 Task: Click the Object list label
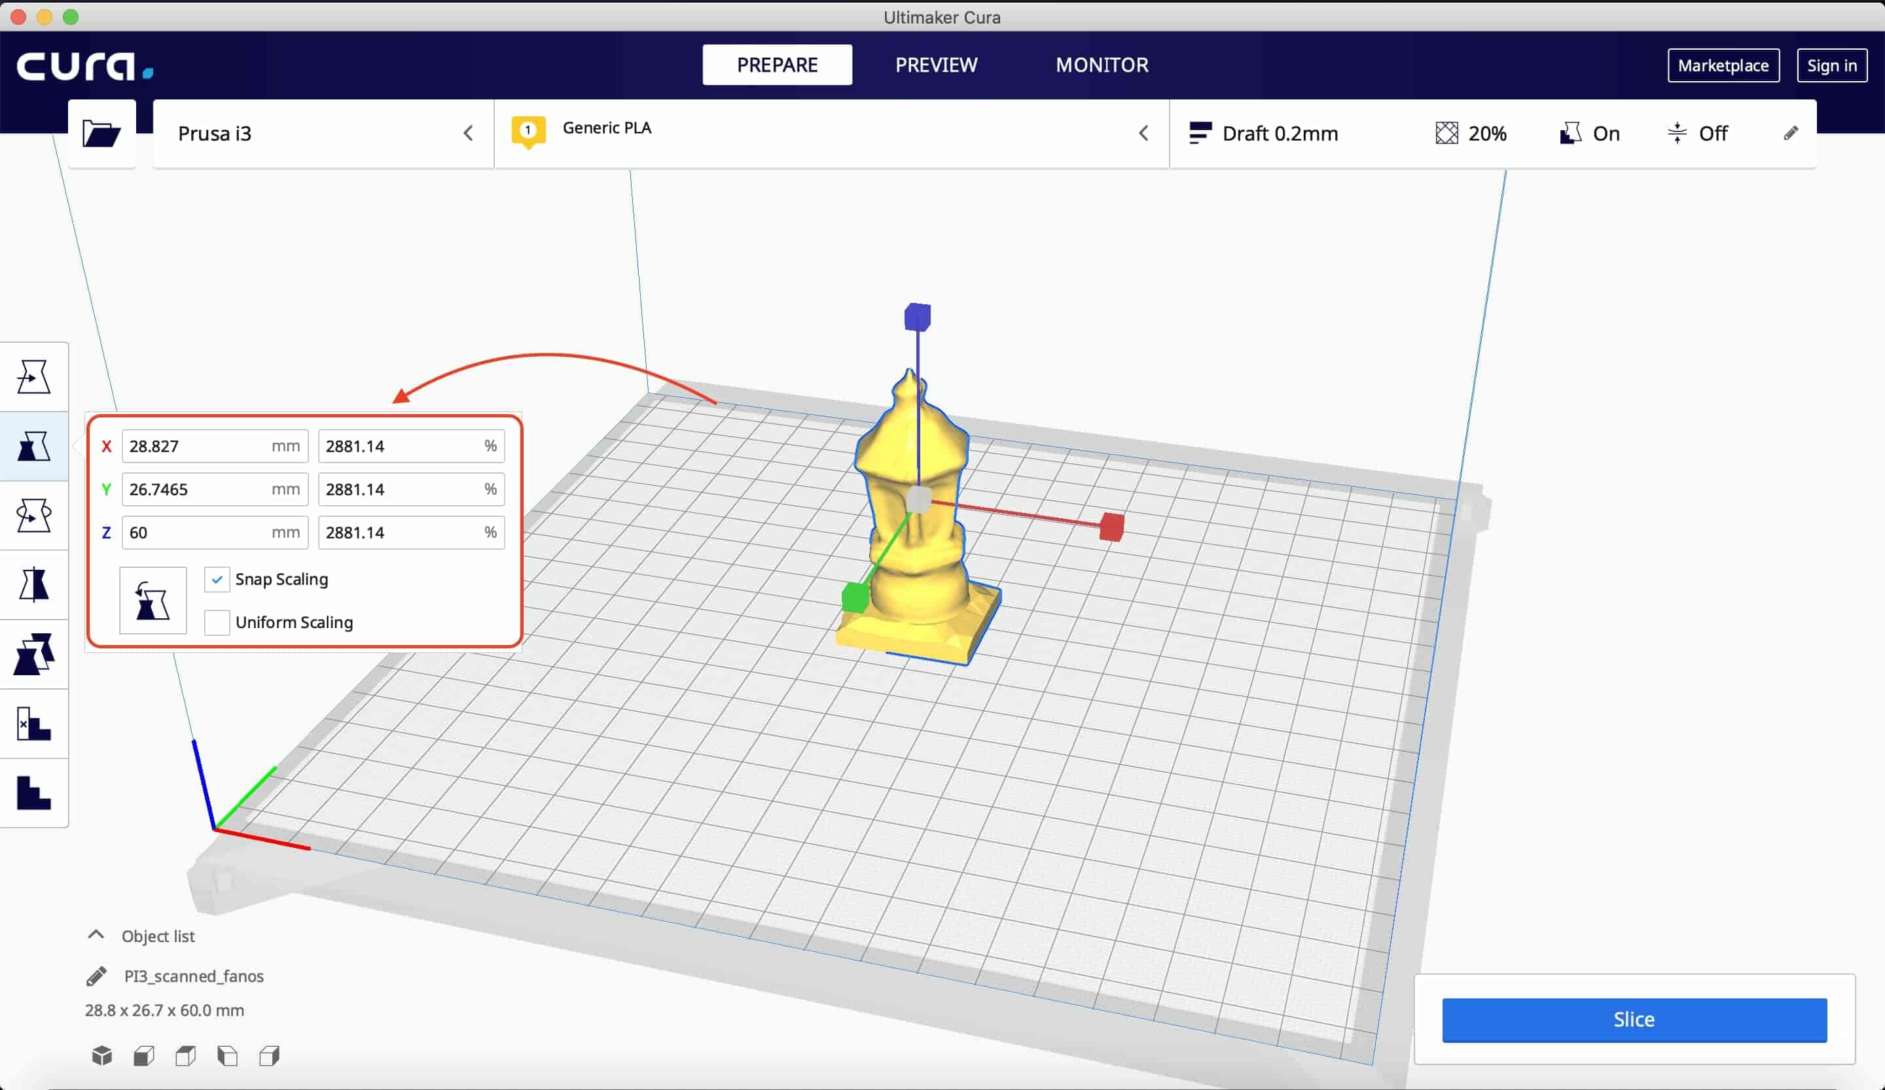(x=158, y=936)
